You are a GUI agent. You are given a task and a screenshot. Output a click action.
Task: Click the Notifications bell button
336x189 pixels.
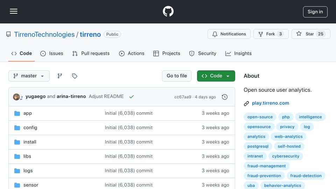(229, 34)
